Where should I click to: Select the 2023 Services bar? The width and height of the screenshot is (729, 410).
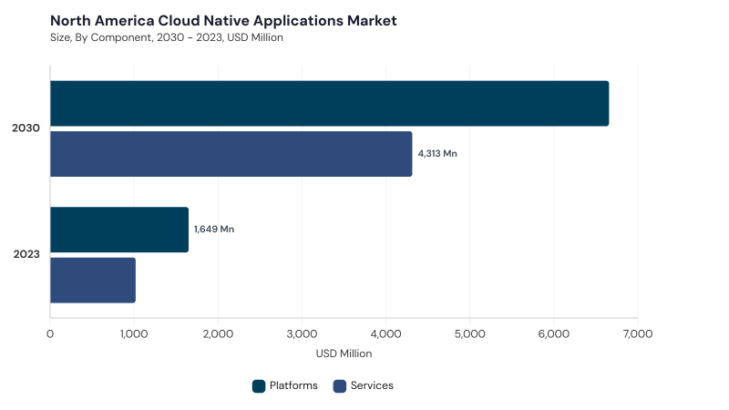[x=93, y=281]
